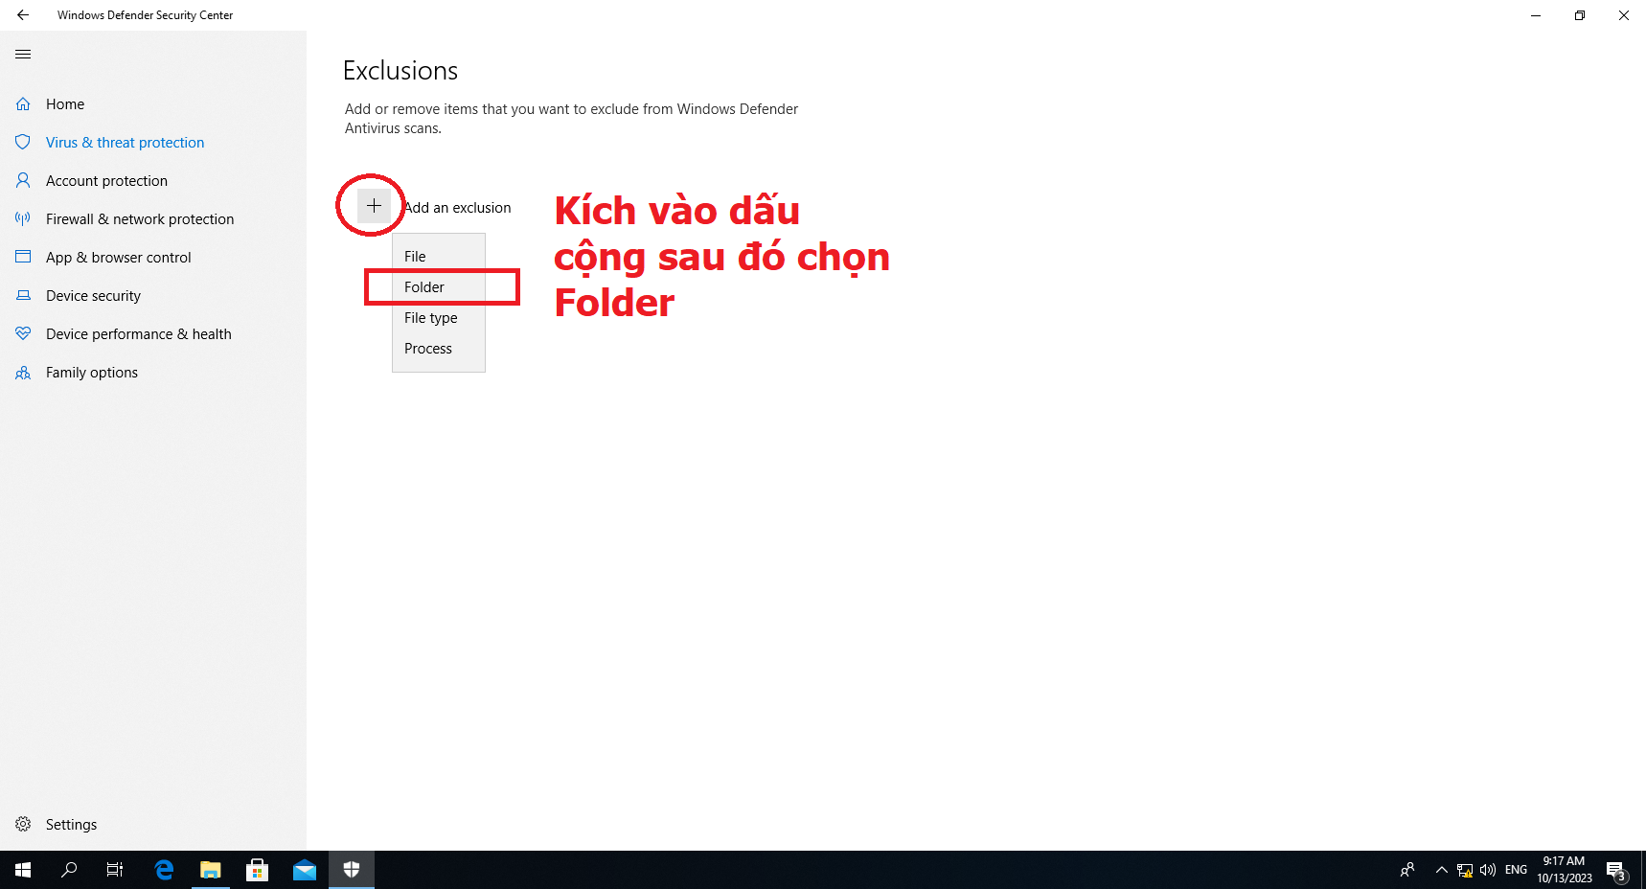1646x889 pixels.
Task: Click the network icon in tray
Action: [1465, 870]
